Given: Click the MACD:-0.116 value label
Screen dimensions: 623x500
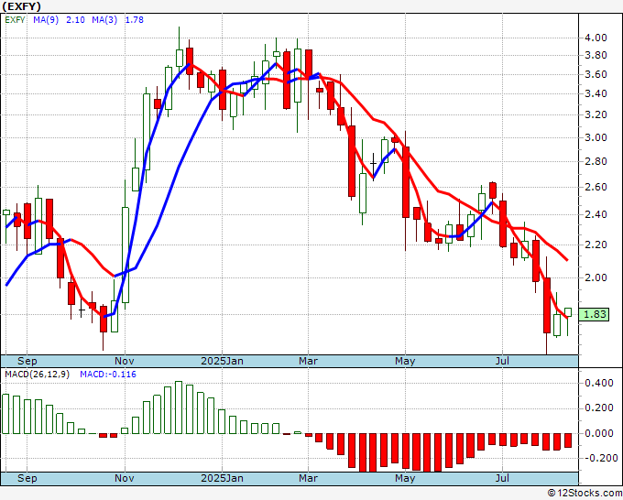Looking at the screenshot, I should (108, 375).
